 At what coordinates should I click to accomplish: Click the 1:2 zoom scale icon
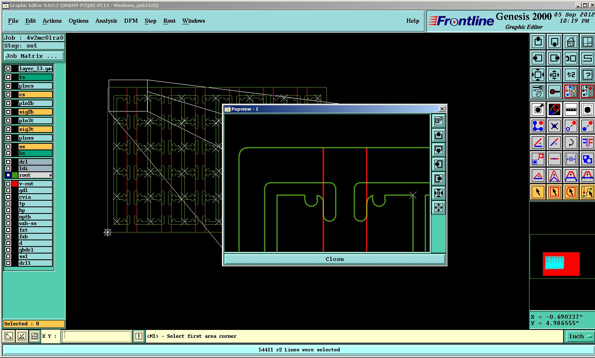coord(571,75)
